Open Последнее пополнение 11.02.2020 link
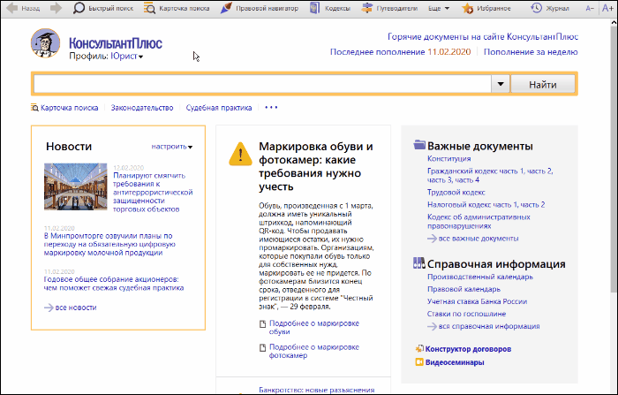Image resolution: width=618 pixels, height=395 pixels. coord(400,52)
